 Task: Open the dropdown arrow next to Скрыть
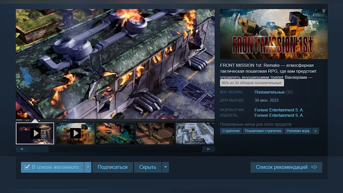pyautogui.click(x=165, y=167)
